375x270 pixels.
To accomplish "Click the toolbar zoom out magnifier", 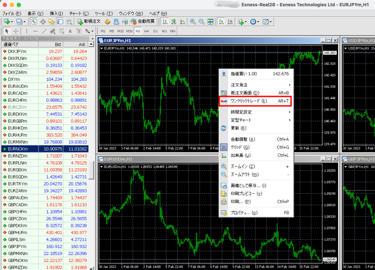I will (202, 22).
